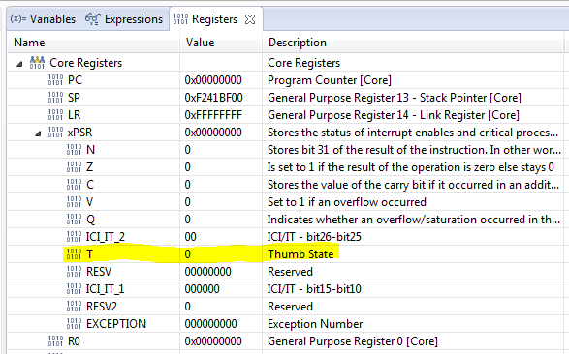Select the ICI_IT_2 register row

286,237
